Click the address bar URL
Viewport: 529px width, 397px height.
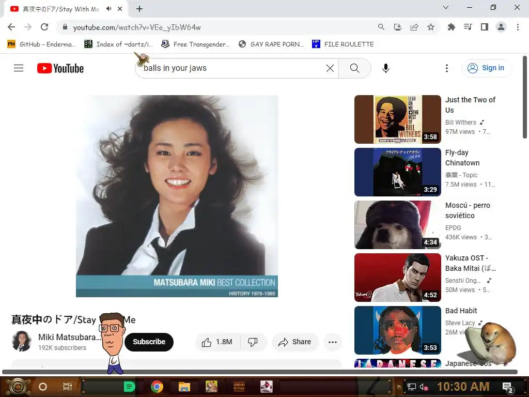(137, 27)
